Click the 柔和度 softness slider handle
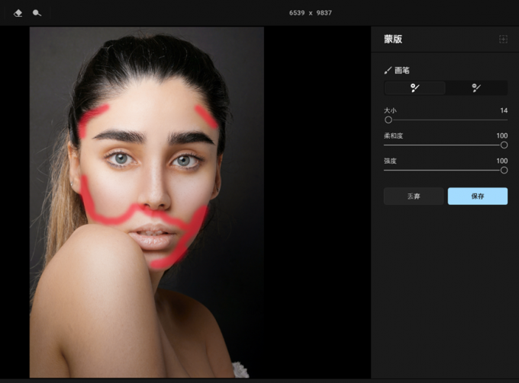 pyautogui.click(x=504, y=145)
